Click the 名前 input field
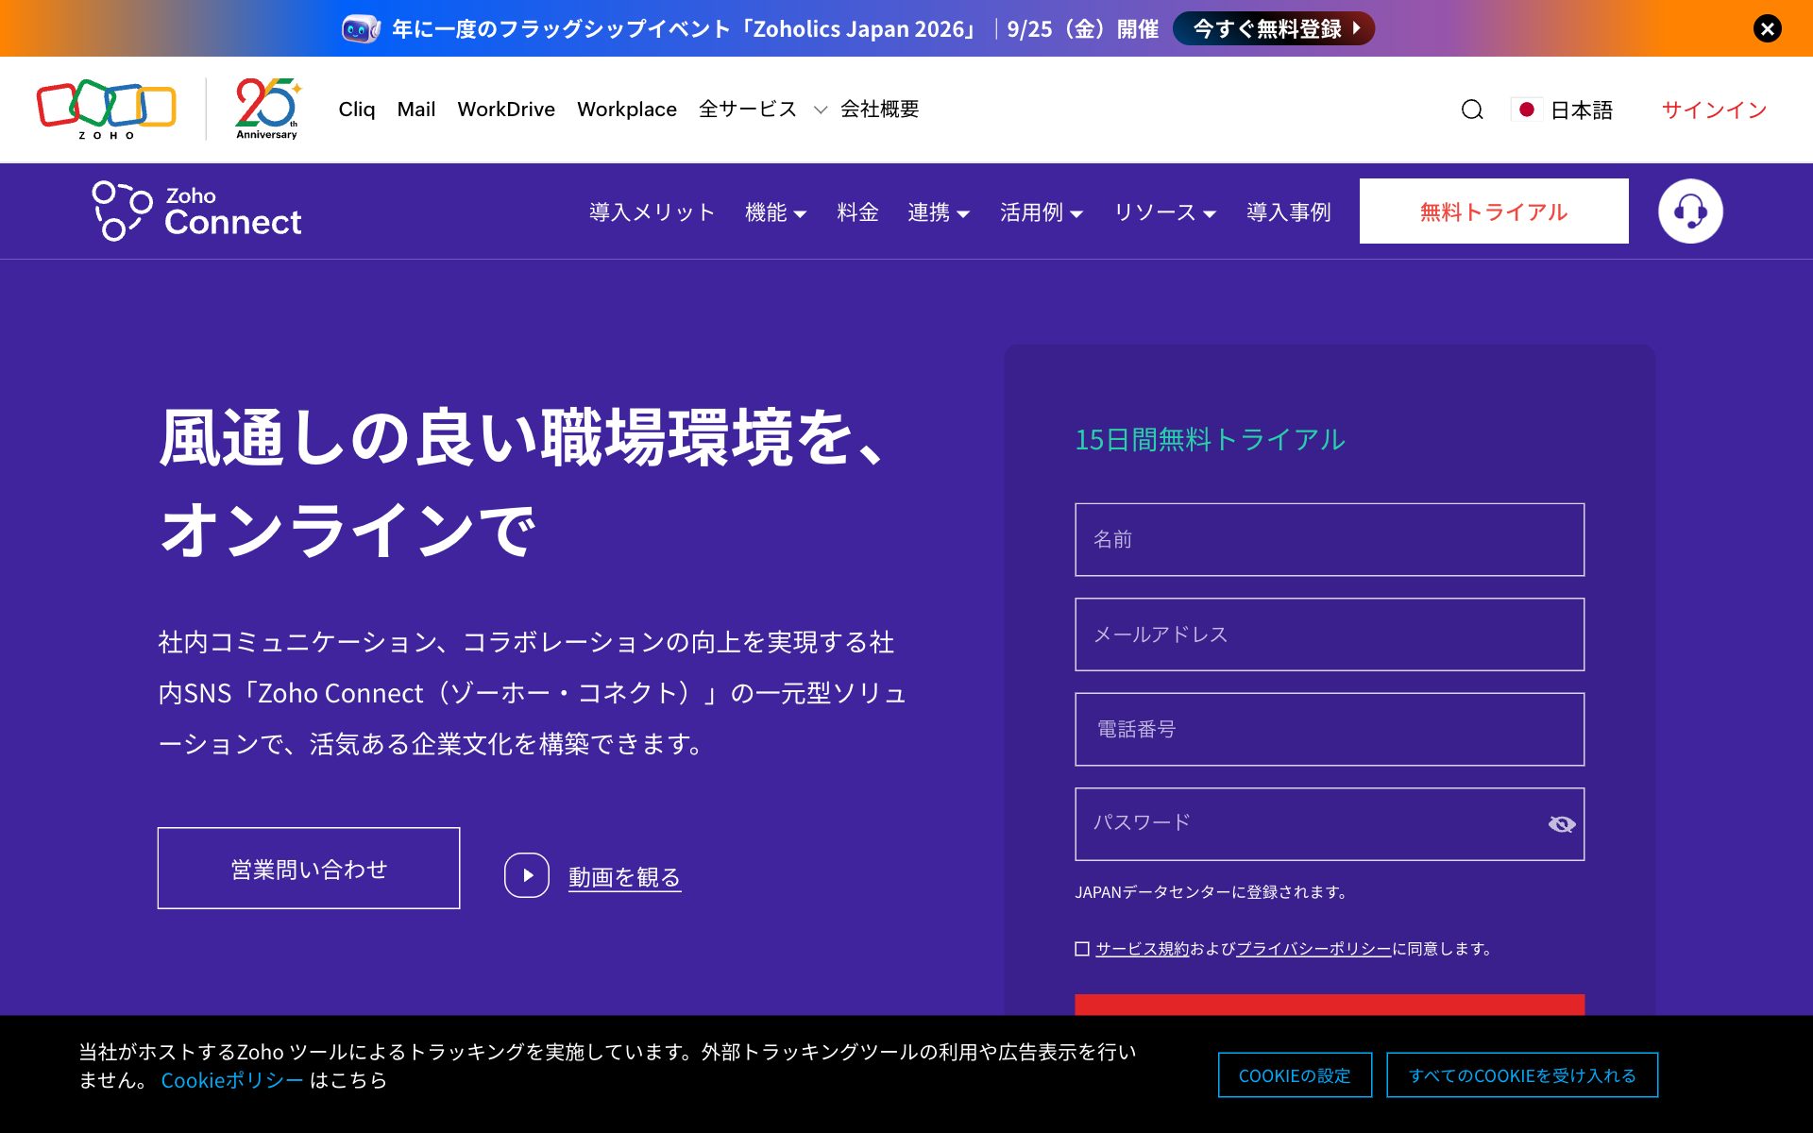1813x1133 pixels. 1330,540
